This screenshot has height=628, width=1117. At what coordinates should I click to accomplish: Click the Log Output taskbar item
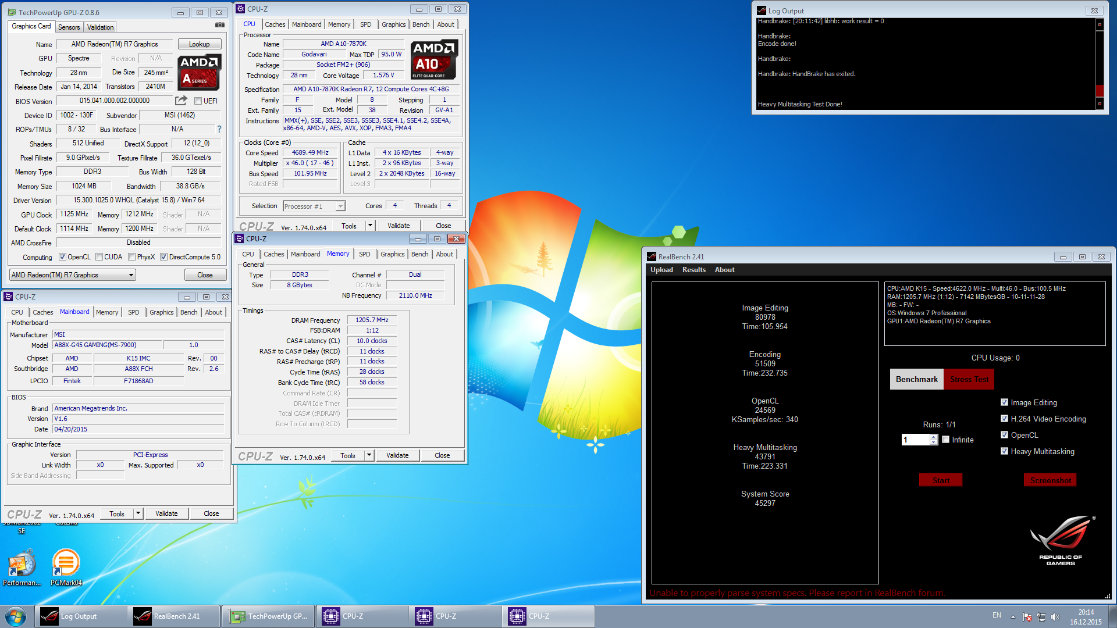(81, 616)
